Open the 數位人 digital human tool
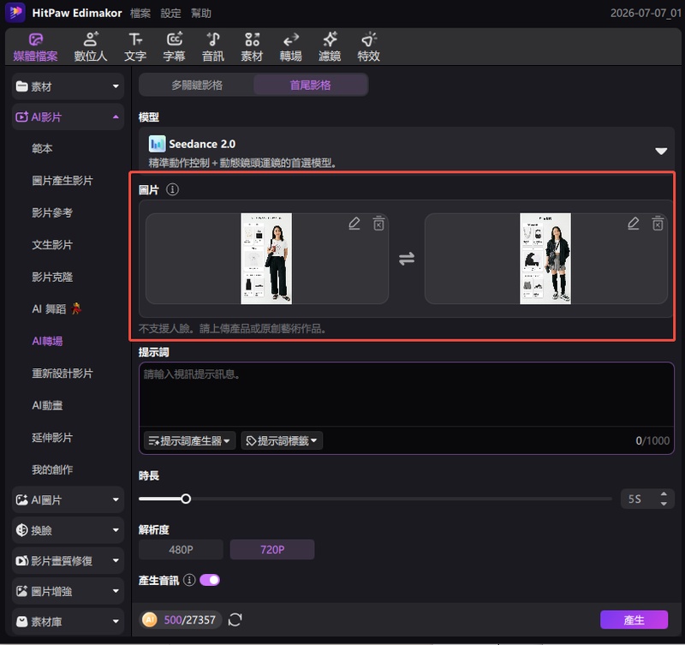This screenshot has height=645, width=685. [91, 47]
